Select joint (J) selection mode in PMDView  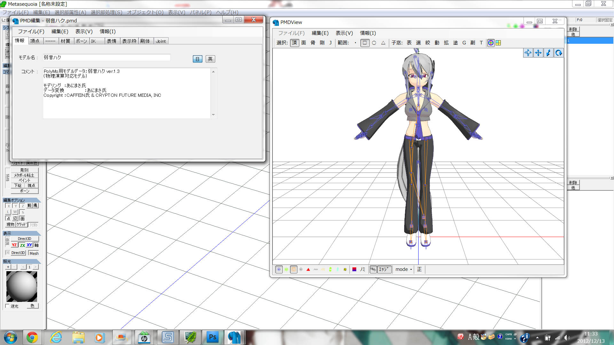pyautogui.click(x=330, y=43)
